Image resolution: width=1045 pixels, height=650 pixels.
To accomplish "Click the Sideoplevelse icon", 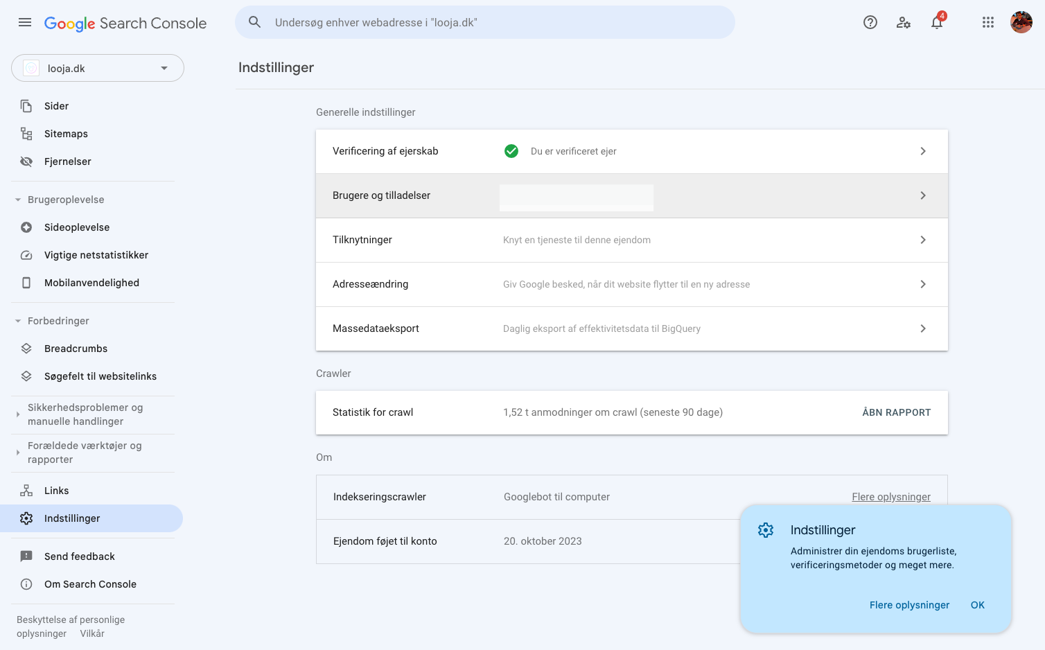I will pyautogui.click(x=26, y=227).
